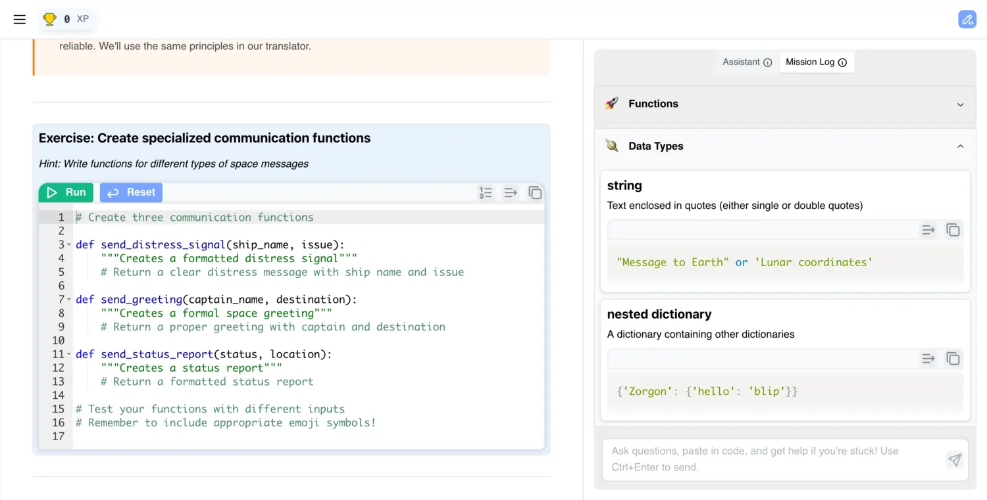Click the trophy icon in the XP badge
This screenshot has height=500, width=987.
pyautogui.click(x=49, y=19)
